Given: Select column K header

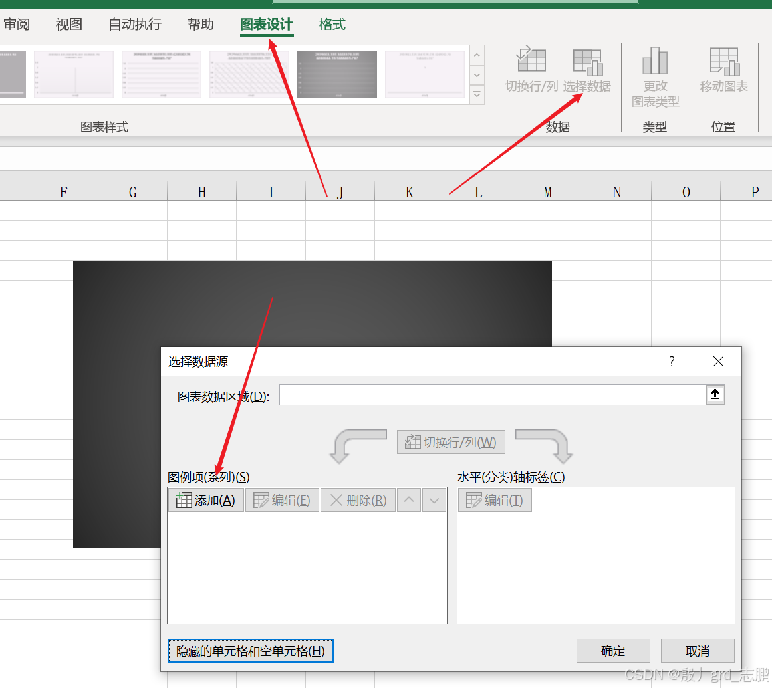Looking at the screenshot, I should (409, 191).
